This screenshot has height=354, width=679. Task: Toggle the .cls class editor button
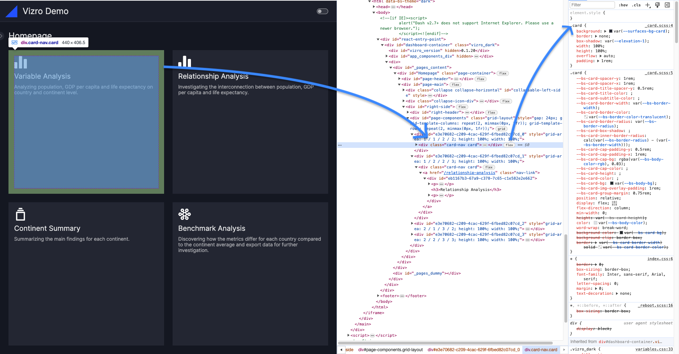point(637,5)
